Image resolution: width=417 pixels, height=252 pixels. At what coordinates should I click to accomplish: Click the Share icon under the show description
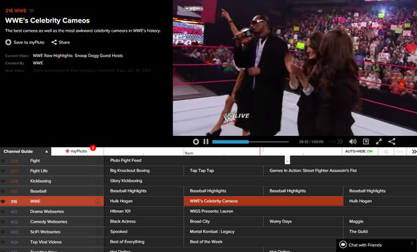(x=54, y=42)
